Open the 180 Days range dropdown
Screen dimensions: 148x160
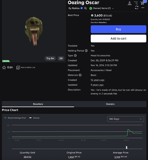click(126, 119)
